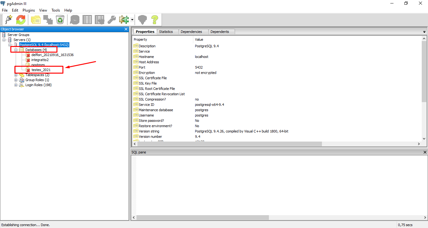This screenshot has height=228, width=428.
Task: Click the SQL query tool icon
Action: 75,20
